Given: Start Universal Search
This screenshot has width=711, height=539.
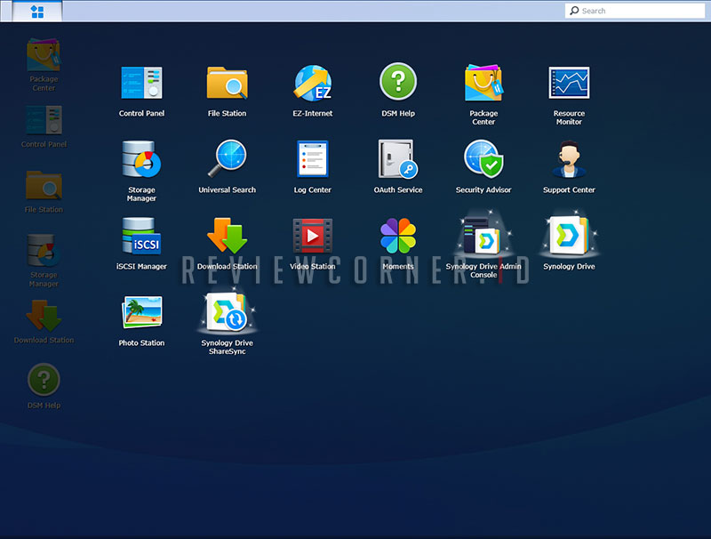Looking at the screenshot, I should pos(226,160).
